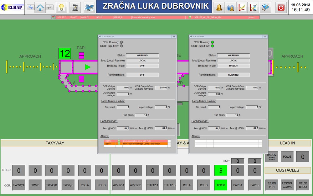The width and height of the screenshot is (313, 196).
Task: Click the ILIJIN VRH obstacle button
Action: pyautogui.click(x=271, y=185)
